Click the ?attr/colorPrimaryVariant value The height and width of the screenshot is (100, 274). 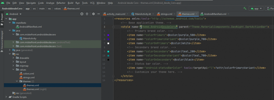(235, 68)
